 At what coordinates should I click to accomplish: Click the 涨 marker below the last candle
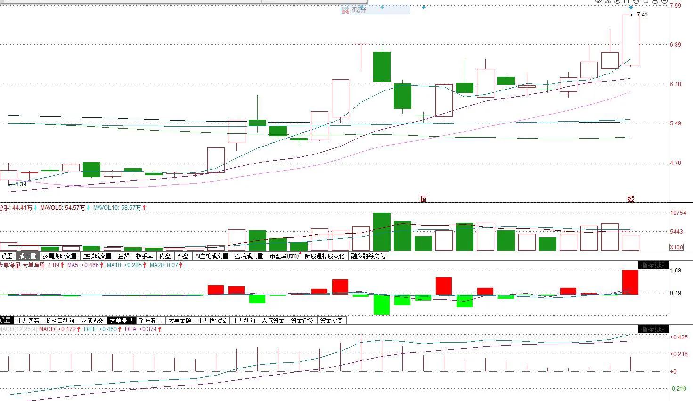click(631, 198)
